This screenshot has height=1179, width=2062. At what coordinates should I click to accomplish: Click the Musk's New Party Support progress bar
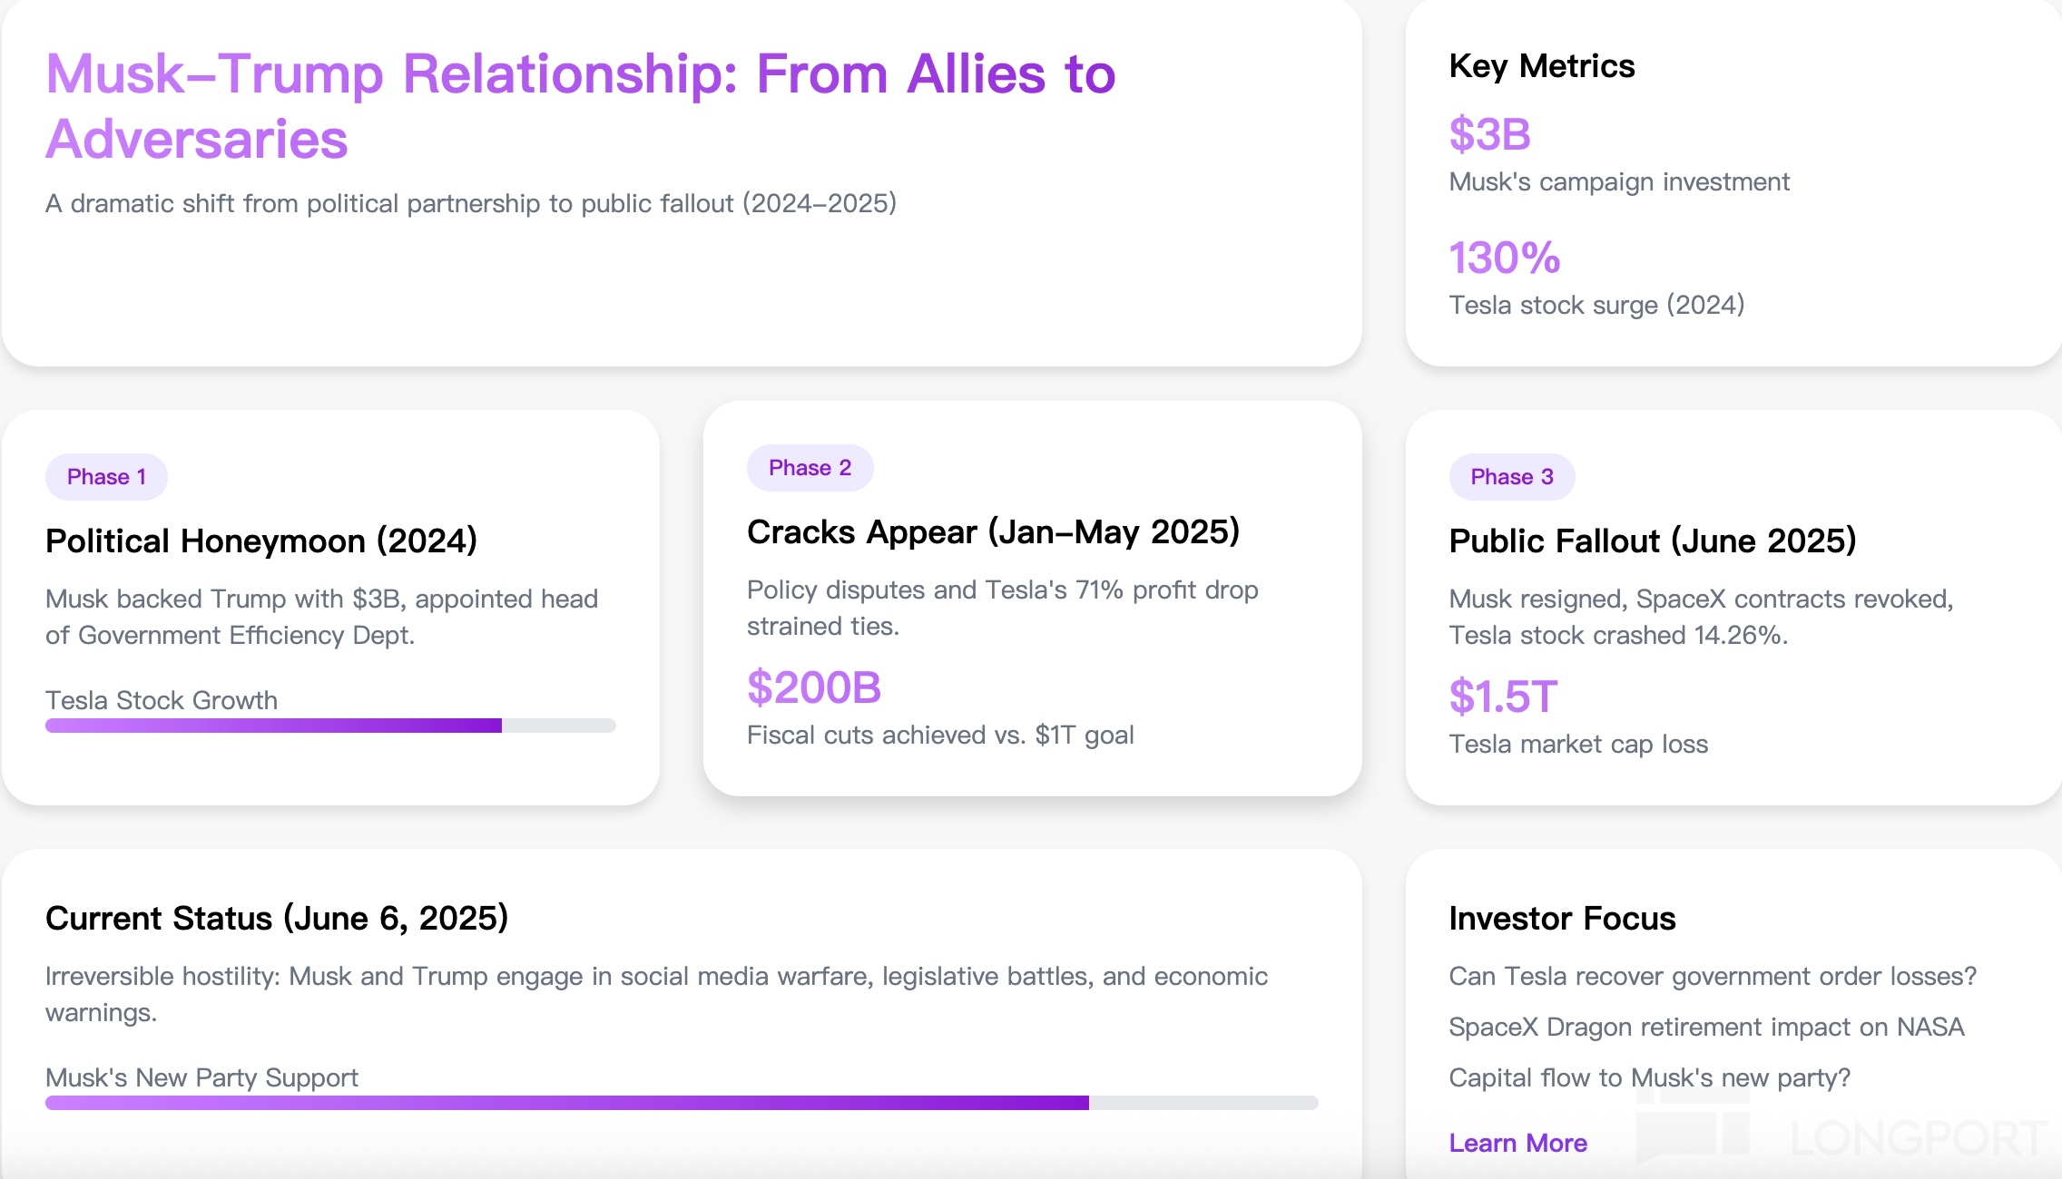point(681,1103)
